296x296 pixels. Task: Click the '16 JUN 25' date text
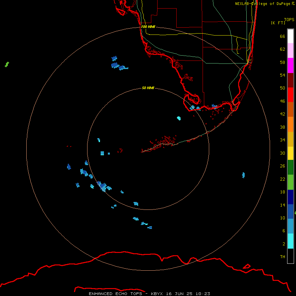tap(179, 294)
